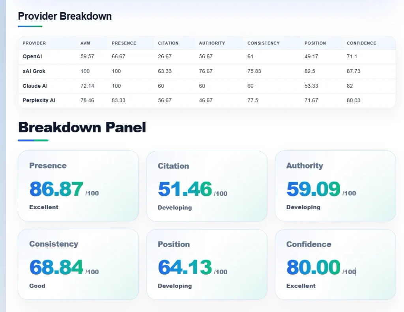This screenshot has width=404, height=312.
Task: Open the Authority score card 59.09
Action: tap(335, 186)
